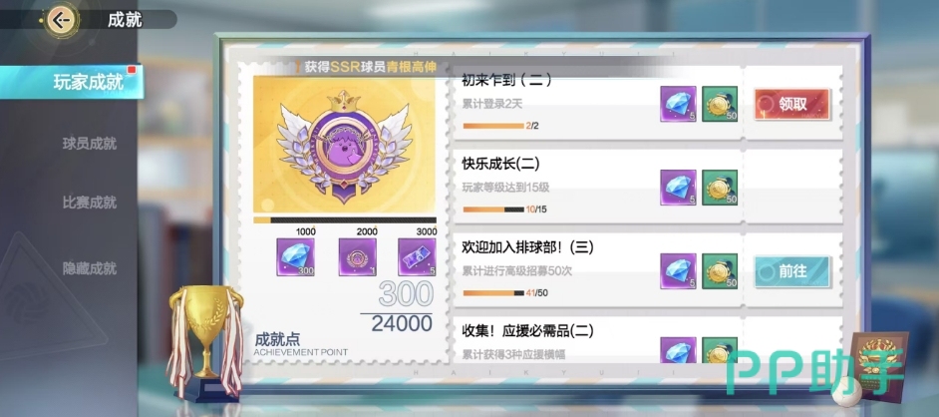Claim reward with the 领取 button

click(792, 104)
